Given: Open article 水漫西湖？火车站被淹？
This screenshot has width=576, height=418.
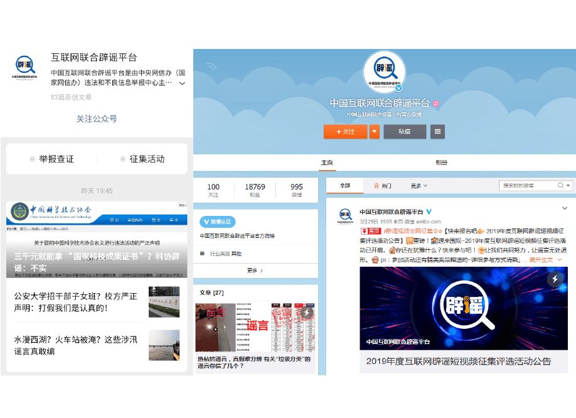Looking at the screenshot, I should [76, 345].
